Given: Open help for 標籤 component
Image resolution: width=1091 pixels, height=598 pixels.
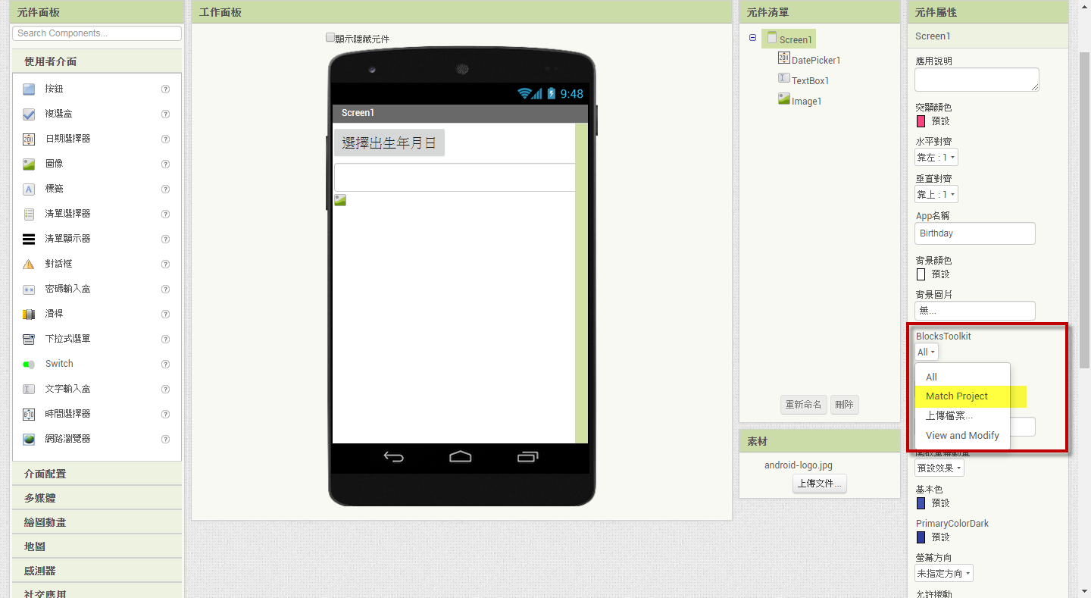Looking at the screenshot, I should pyautogui.click(x=165, y=189).
